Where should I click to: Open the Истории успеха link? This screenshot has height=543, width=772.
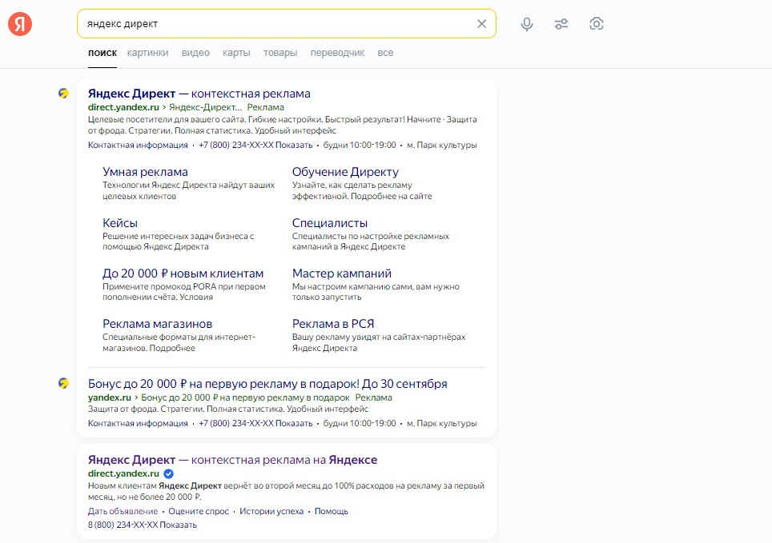[271, 512]
